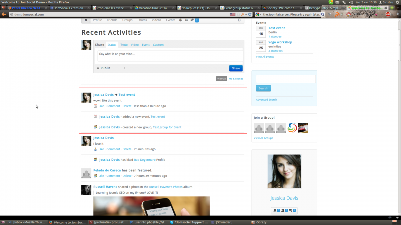Select the Event share tab
401x225 pixels.
[x=146, y=45]
